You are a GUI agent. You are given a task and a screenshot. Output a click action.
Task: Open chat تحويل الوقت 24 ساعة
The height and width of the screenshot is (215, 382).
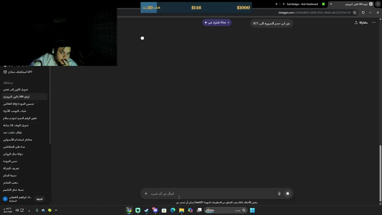[16, 125]
